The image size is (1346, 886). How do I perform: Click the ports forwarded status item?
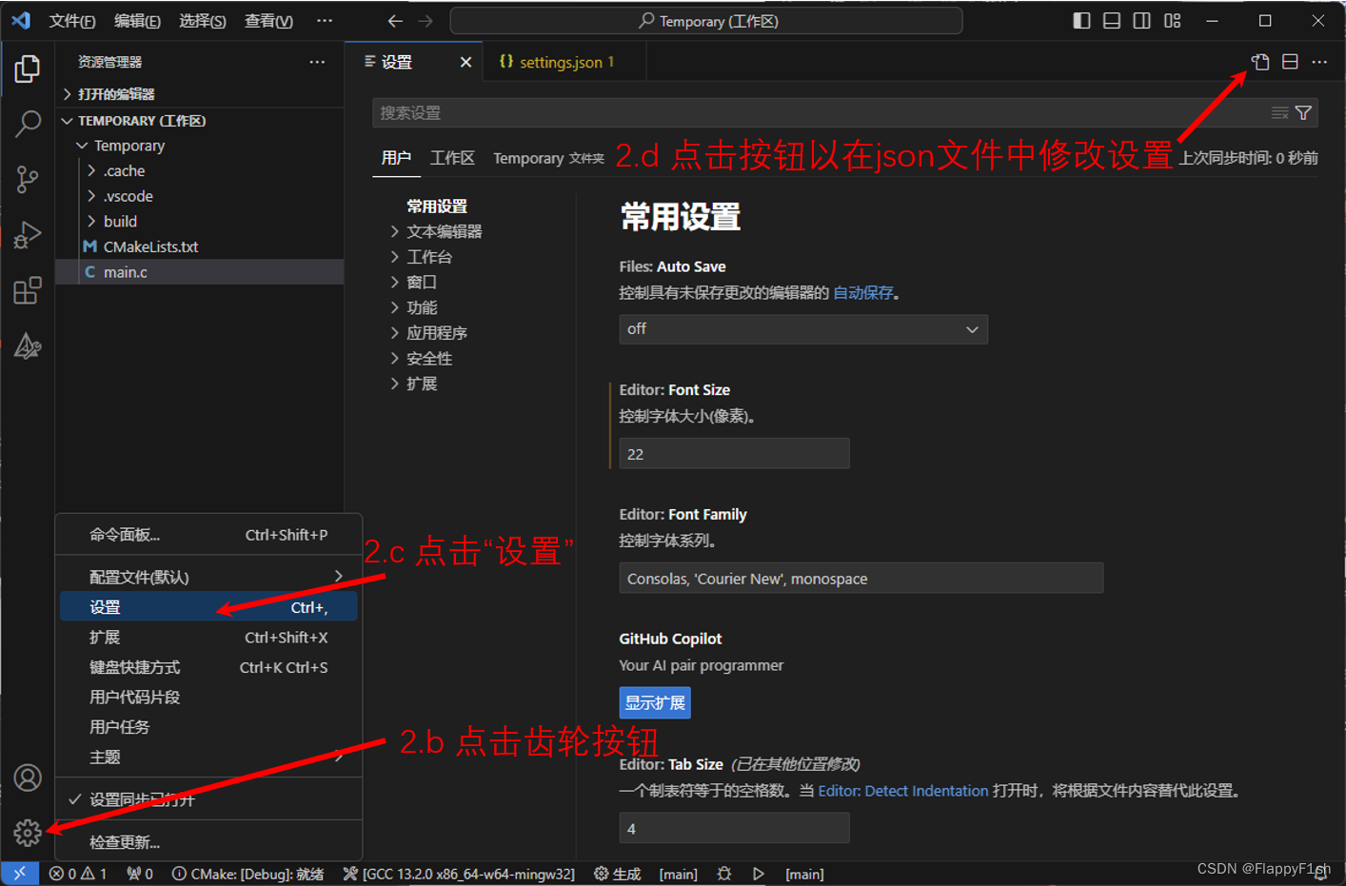point(140,874)
